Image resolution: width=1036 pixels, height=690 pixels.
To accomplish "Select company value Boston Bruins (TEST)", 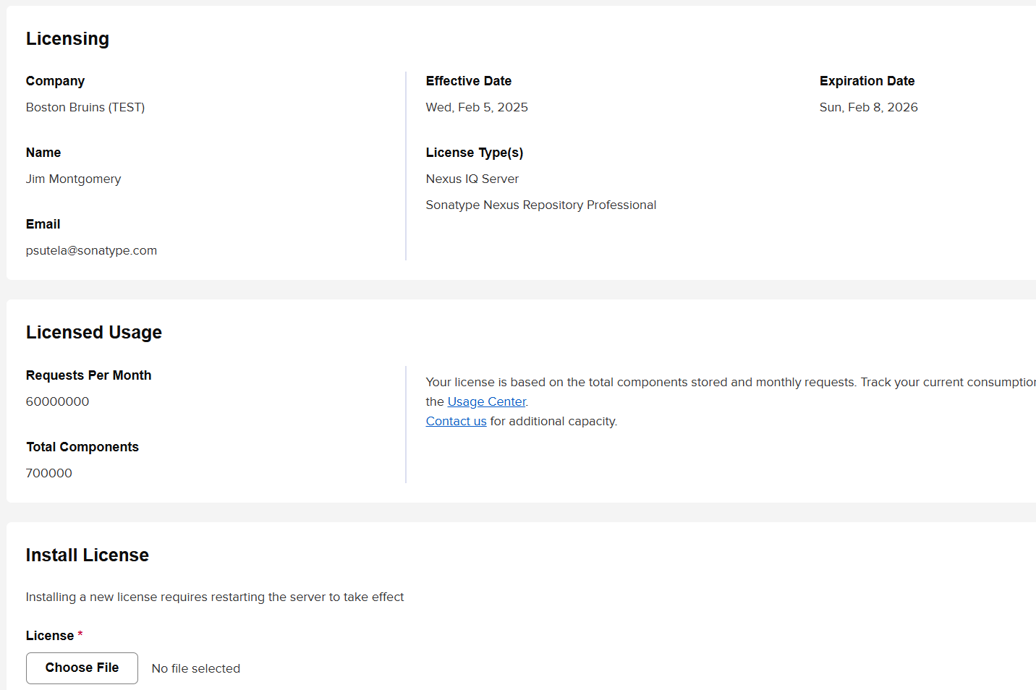I will [85, 107].
